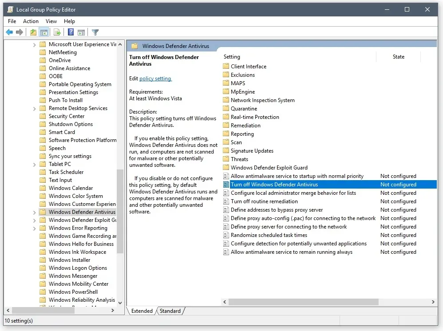This screenshot has height=331, width=443.
Task: Click the Filter funnel icon in toolbar
Action: (x=95, y=32)
